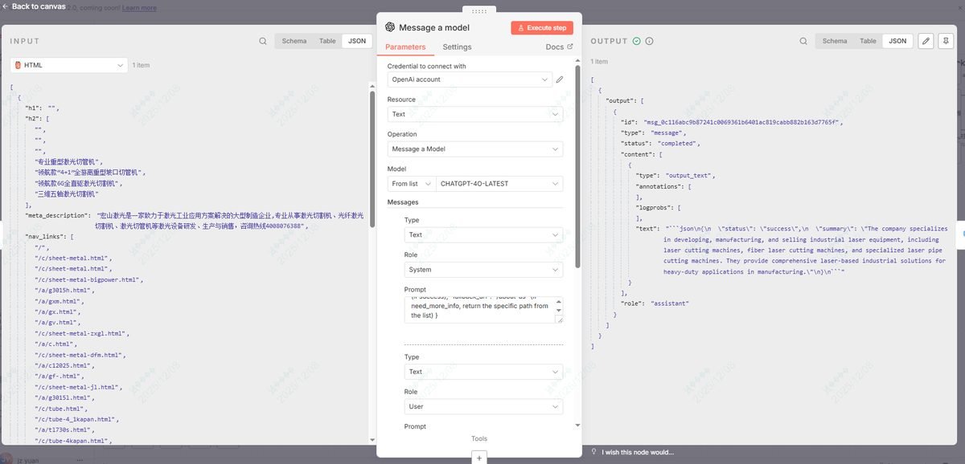The image size is (965, 464).
Task: Click the I wish this node would text
Action: [638, 452]
